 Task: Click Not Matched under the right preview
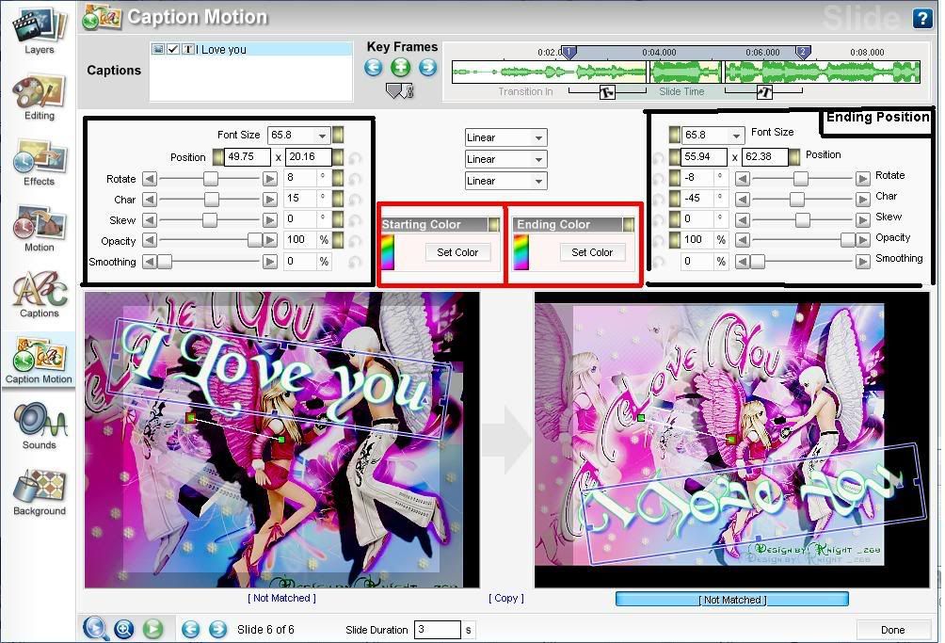point(732,600)
